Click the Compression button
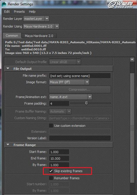Screen dimensions: 137x195 [80, 89]
